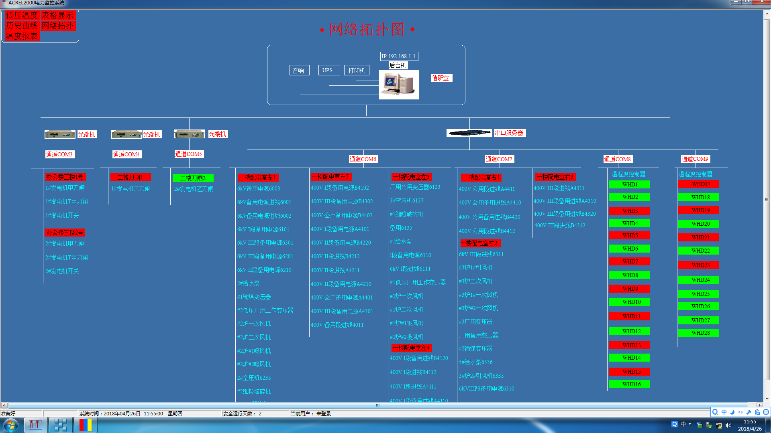Click the horizontal scrollbar at bottom
This screenshot has width=771, height=433.
click(377, 405)
